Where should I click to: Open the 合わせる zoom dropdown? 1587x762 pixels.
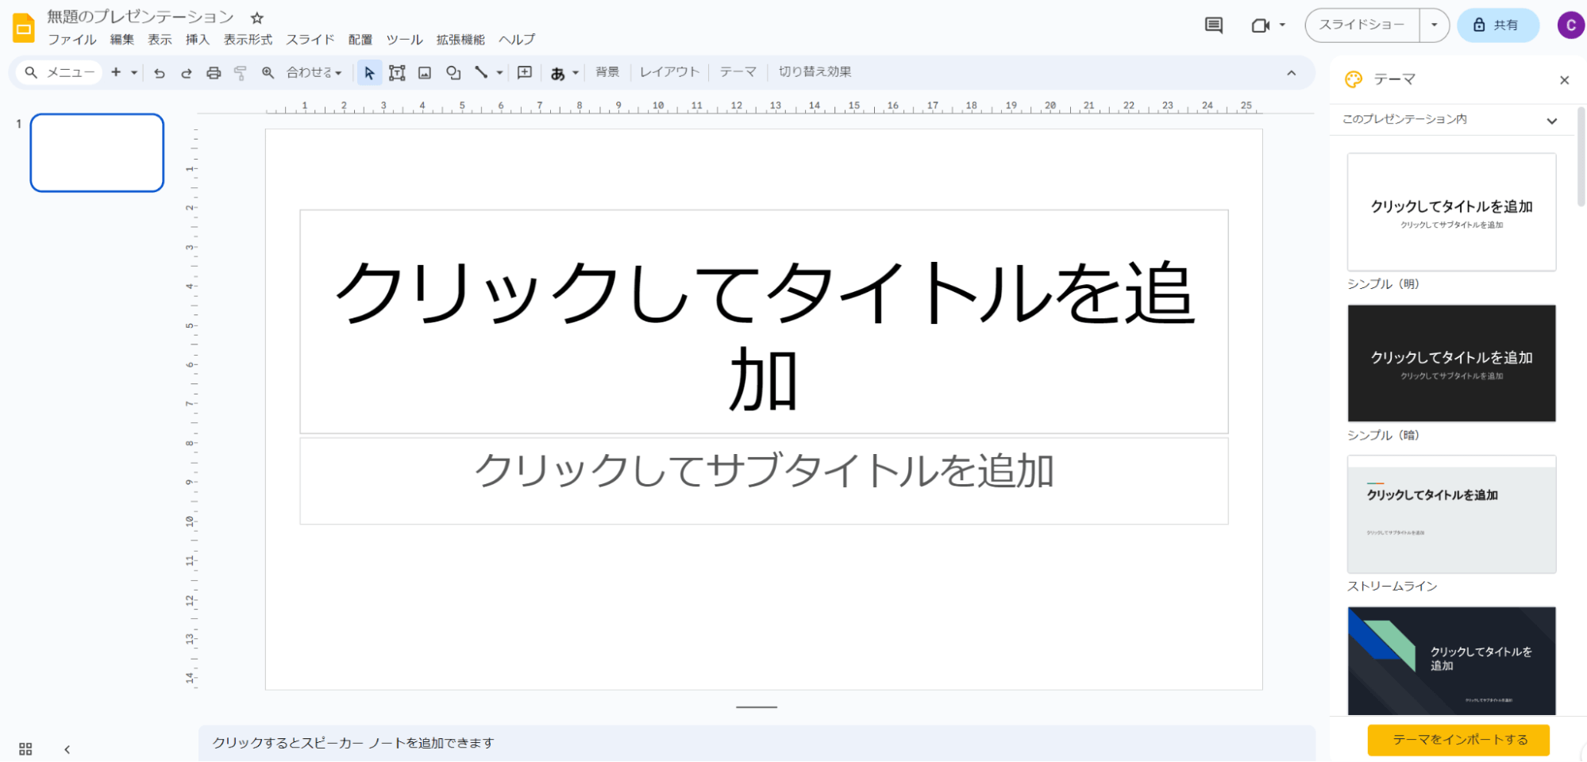click(x=314, y=73)
